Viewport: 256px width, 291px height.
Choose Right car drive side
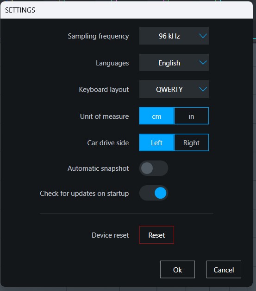tap(191, 142)
